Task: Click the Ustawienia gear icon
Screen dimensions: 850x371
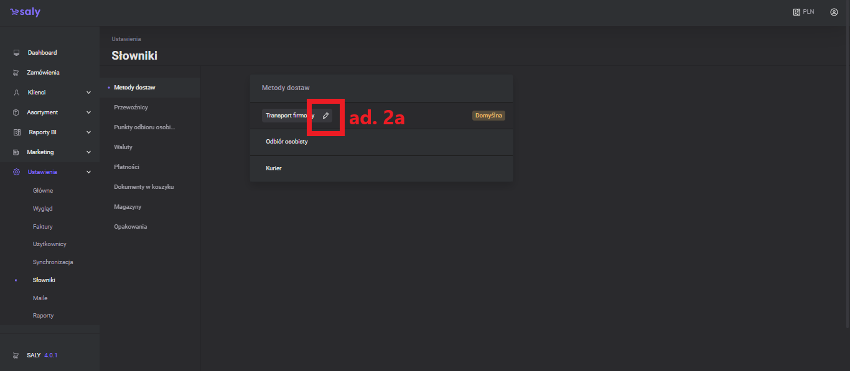Action: 16,172
